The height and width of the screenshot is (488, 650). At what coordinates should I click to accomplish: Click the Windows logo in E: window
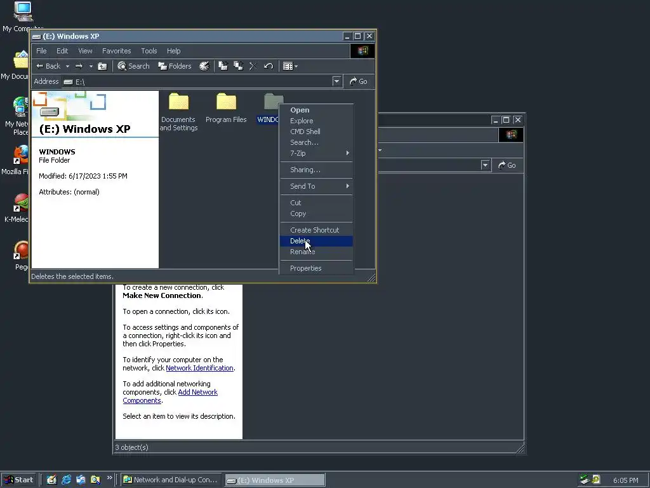(x=362, y=51)
